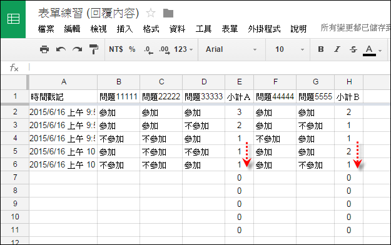Click the increase decimal places icon

(165, 49)
